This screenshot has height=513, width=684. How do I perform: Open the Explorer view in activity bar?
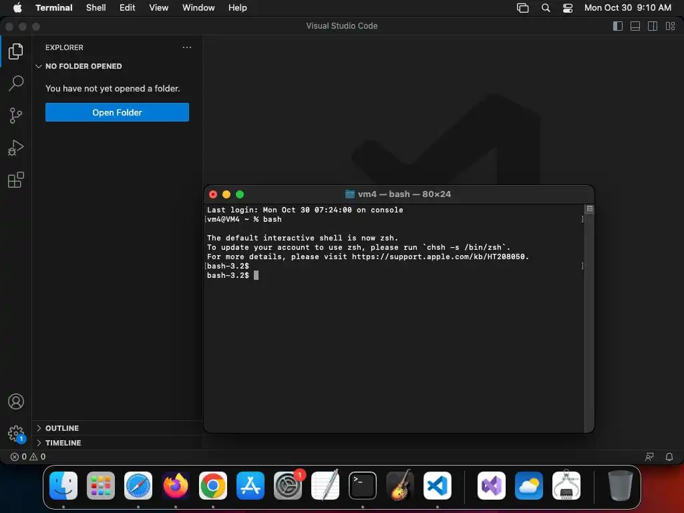click(x=16, y=51)
